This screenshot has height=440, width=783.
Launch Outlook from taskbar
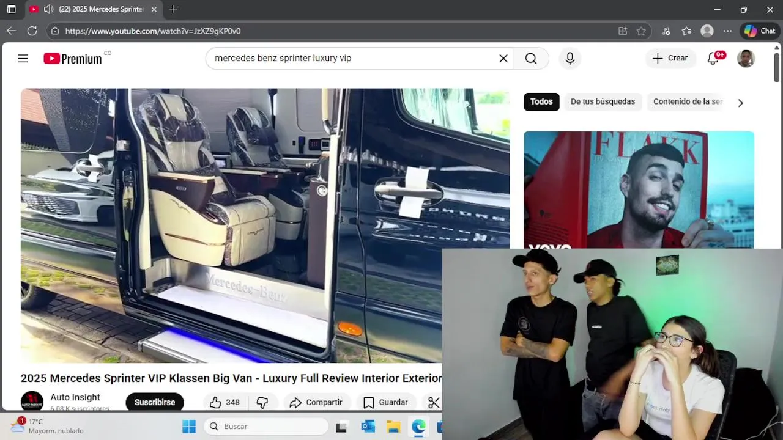[368, 427]
